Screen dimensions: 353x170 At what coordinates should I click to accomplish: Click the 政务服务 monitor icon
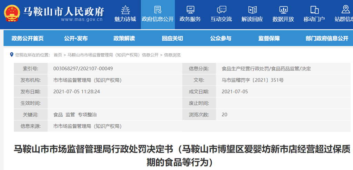190,9
